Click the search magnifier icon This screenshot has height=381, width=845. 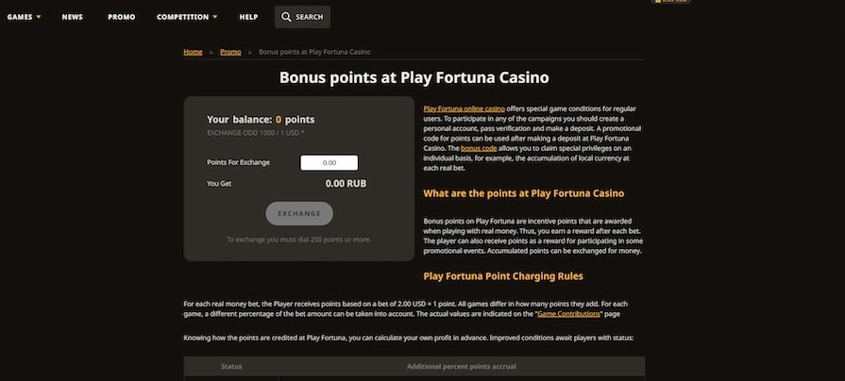coord(286,17)
